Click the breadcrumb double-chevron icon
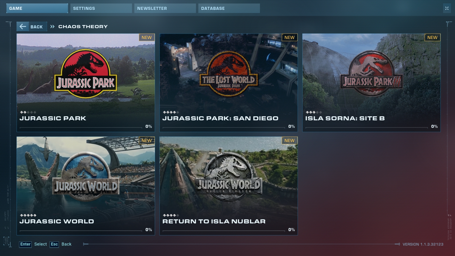This screenshot has height=256, width=455. coord(52,26)
